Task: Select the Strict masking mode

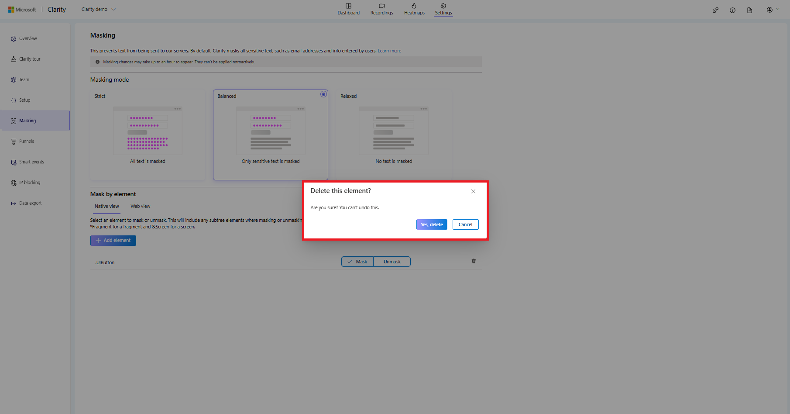Action: coord(148,135)
